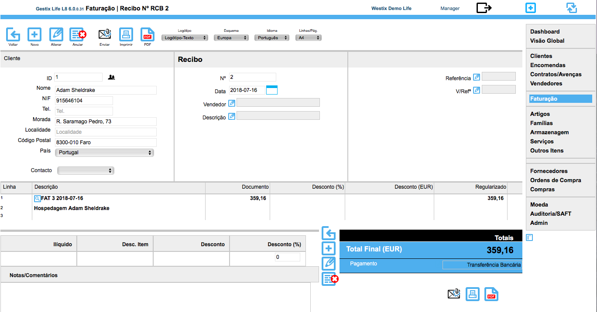Click the bottom printer icon

[473, 294]
